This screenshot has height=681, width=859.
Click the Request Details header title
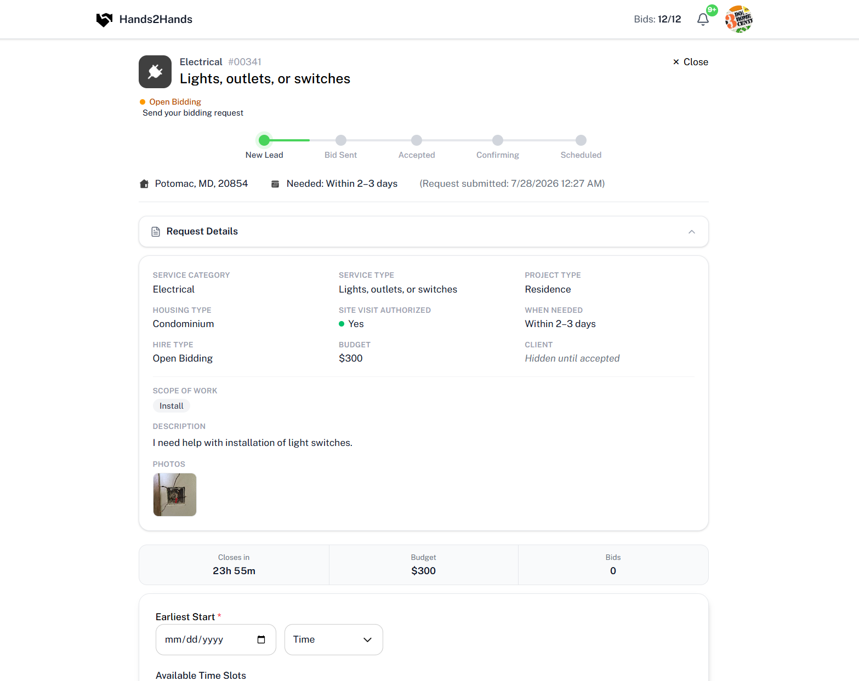click(202, 231)
